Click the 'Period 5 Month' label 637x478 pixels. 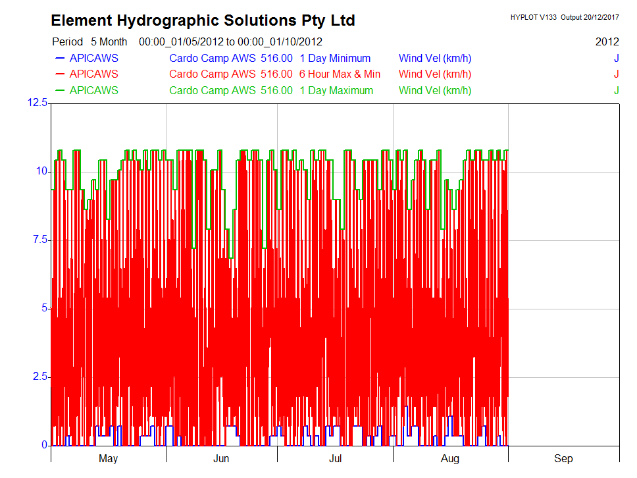point(89,41)
